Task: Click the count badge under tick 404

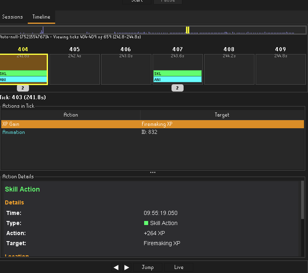Action: (x=23, y=88)
